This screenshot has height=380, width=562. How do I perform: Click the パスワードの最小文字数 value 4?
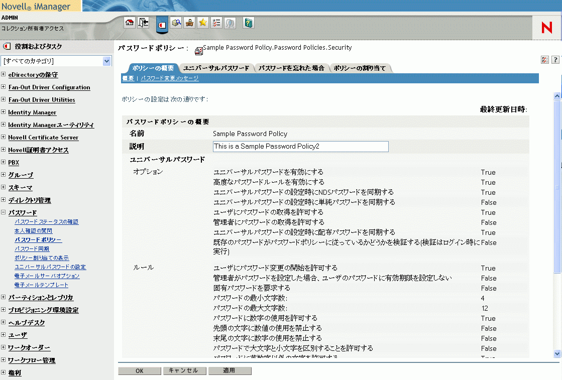click(x=483, y=298)
